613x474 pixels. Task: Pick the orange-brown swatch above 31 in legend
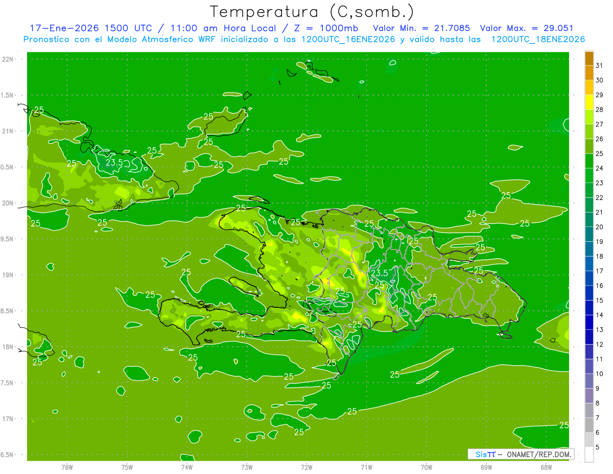[589, 58]
